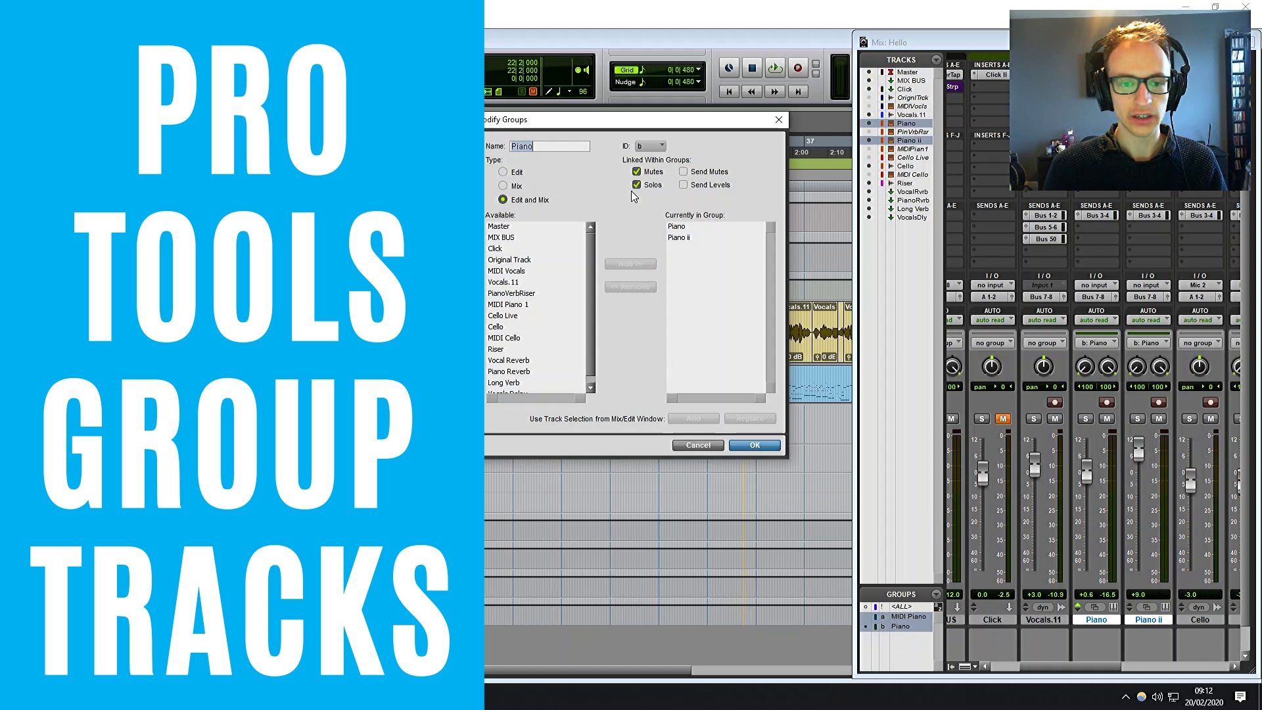Click the TRACKS panel header
Screen dimensions: 1262x710
[x=900, y=59]
